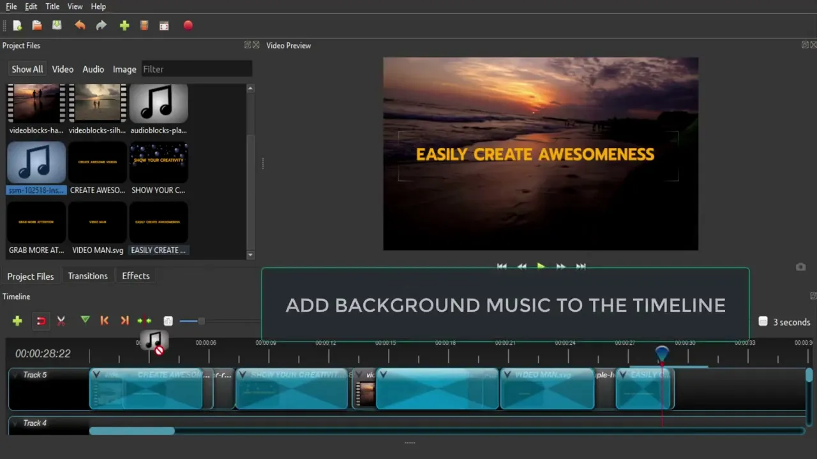Click the New Project toolbar icon
This screenshot has width=817, height=459.
pos(17,25)
